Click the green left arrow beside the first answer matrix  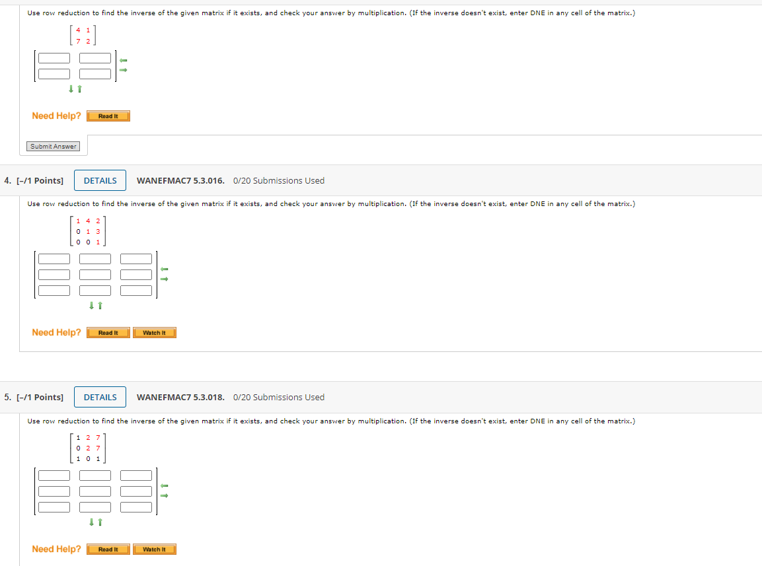pyautogui.click(x=123, y=60)
